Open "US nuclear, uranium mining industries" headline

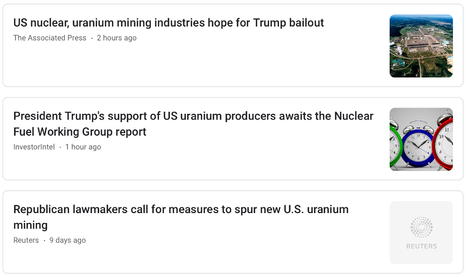[x=168, y=23]
